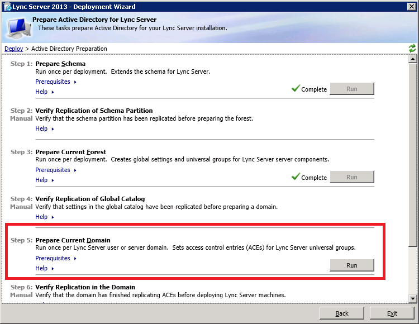Click the disabled Run button for Prepare Current Forest
The width and height of the screenshot is (419, 324).
(x=352, y=177)
